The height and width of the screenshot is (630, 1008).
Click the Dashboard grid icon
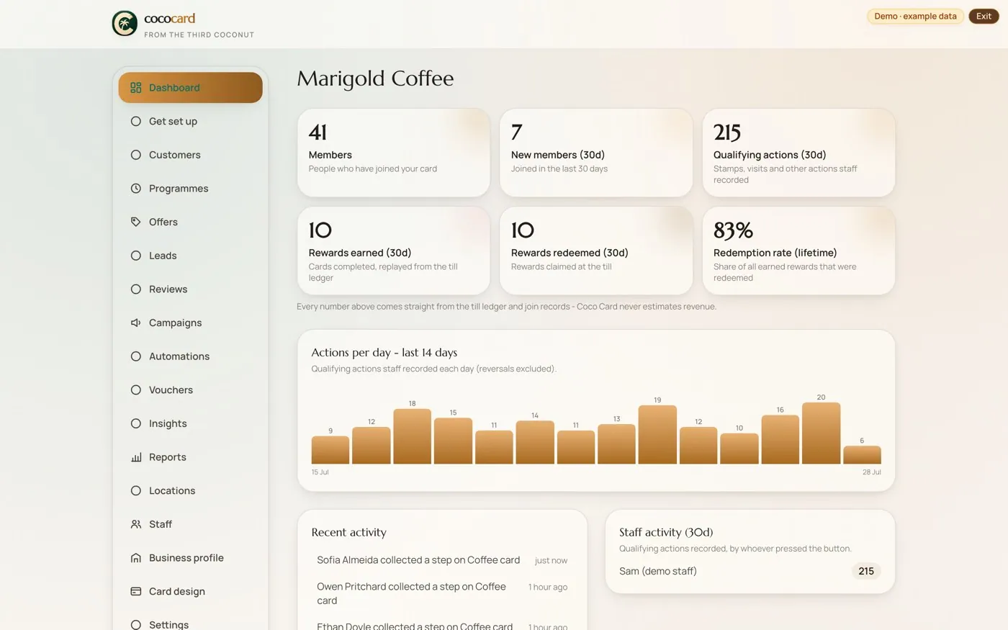(x=135, y=88)
